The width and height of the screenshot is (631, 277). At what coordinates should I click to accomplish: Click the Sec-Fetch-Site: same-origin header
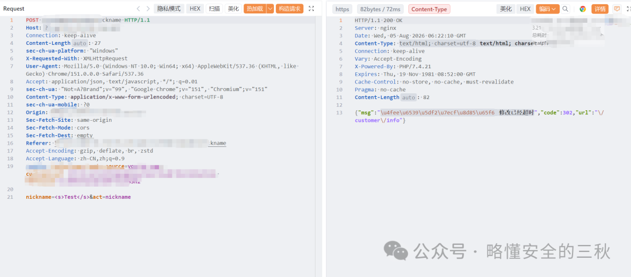(69, 120)
